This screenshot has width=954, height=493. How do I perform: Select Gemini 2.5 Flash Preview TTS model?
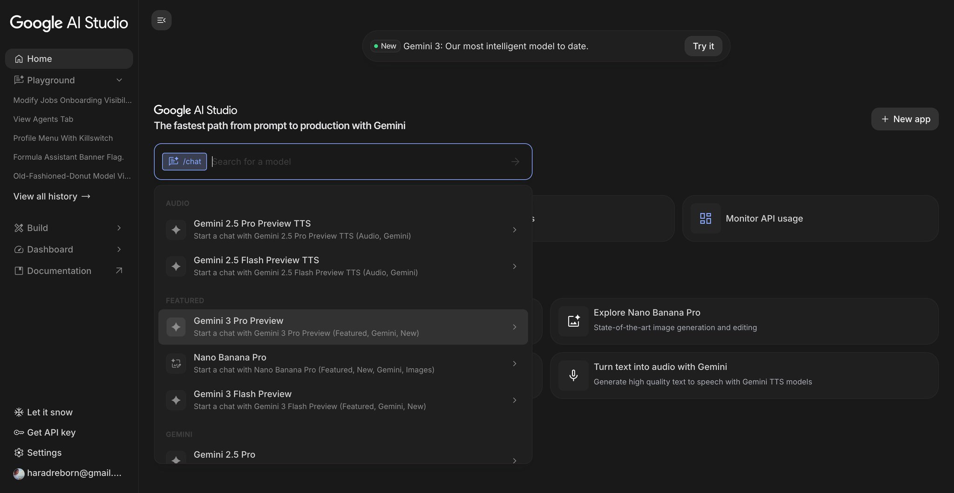pyautogui.click(x=343, y=266)
